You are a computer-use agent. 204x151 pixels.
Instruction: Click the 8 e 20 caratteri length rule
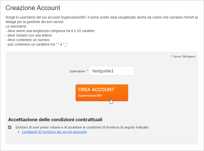(50, 31)
